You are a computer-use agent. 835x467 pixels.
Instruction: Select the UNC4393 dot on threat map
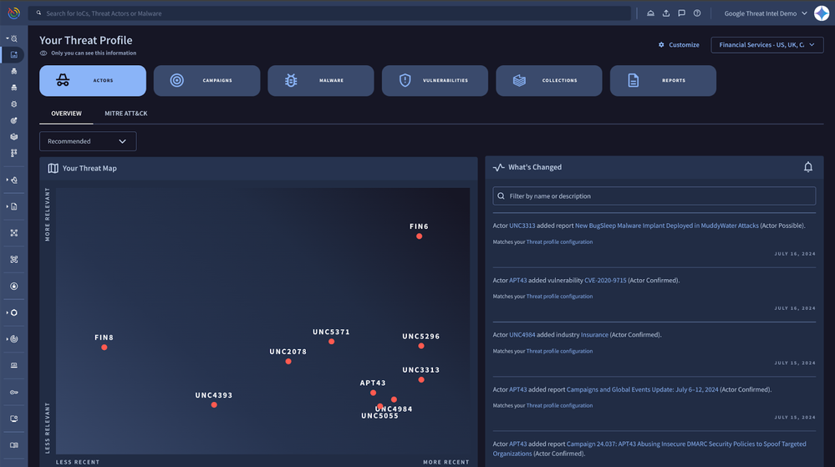click(214, 405)
